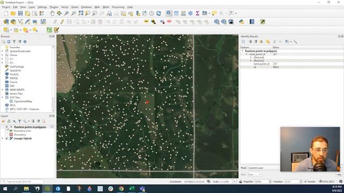This screenshot has width=344, height=193.
Task: Toggle visibility of Boundary layer
Action: point(6,135)
